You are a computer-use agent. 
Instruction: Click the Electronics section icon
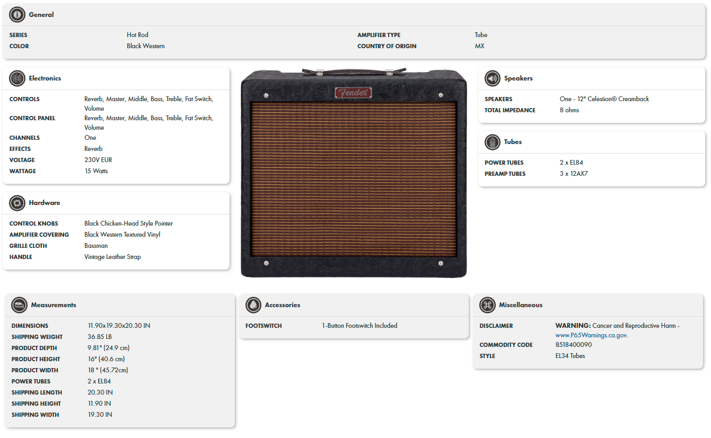(17, 78)
